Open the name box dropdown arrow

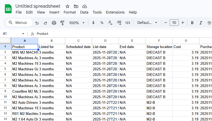pyautogui.click(x=23, y=34)
